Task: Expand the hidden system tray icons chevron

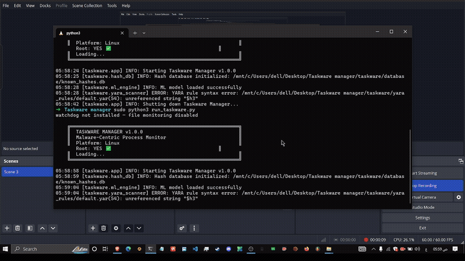Action: [373, 249]
